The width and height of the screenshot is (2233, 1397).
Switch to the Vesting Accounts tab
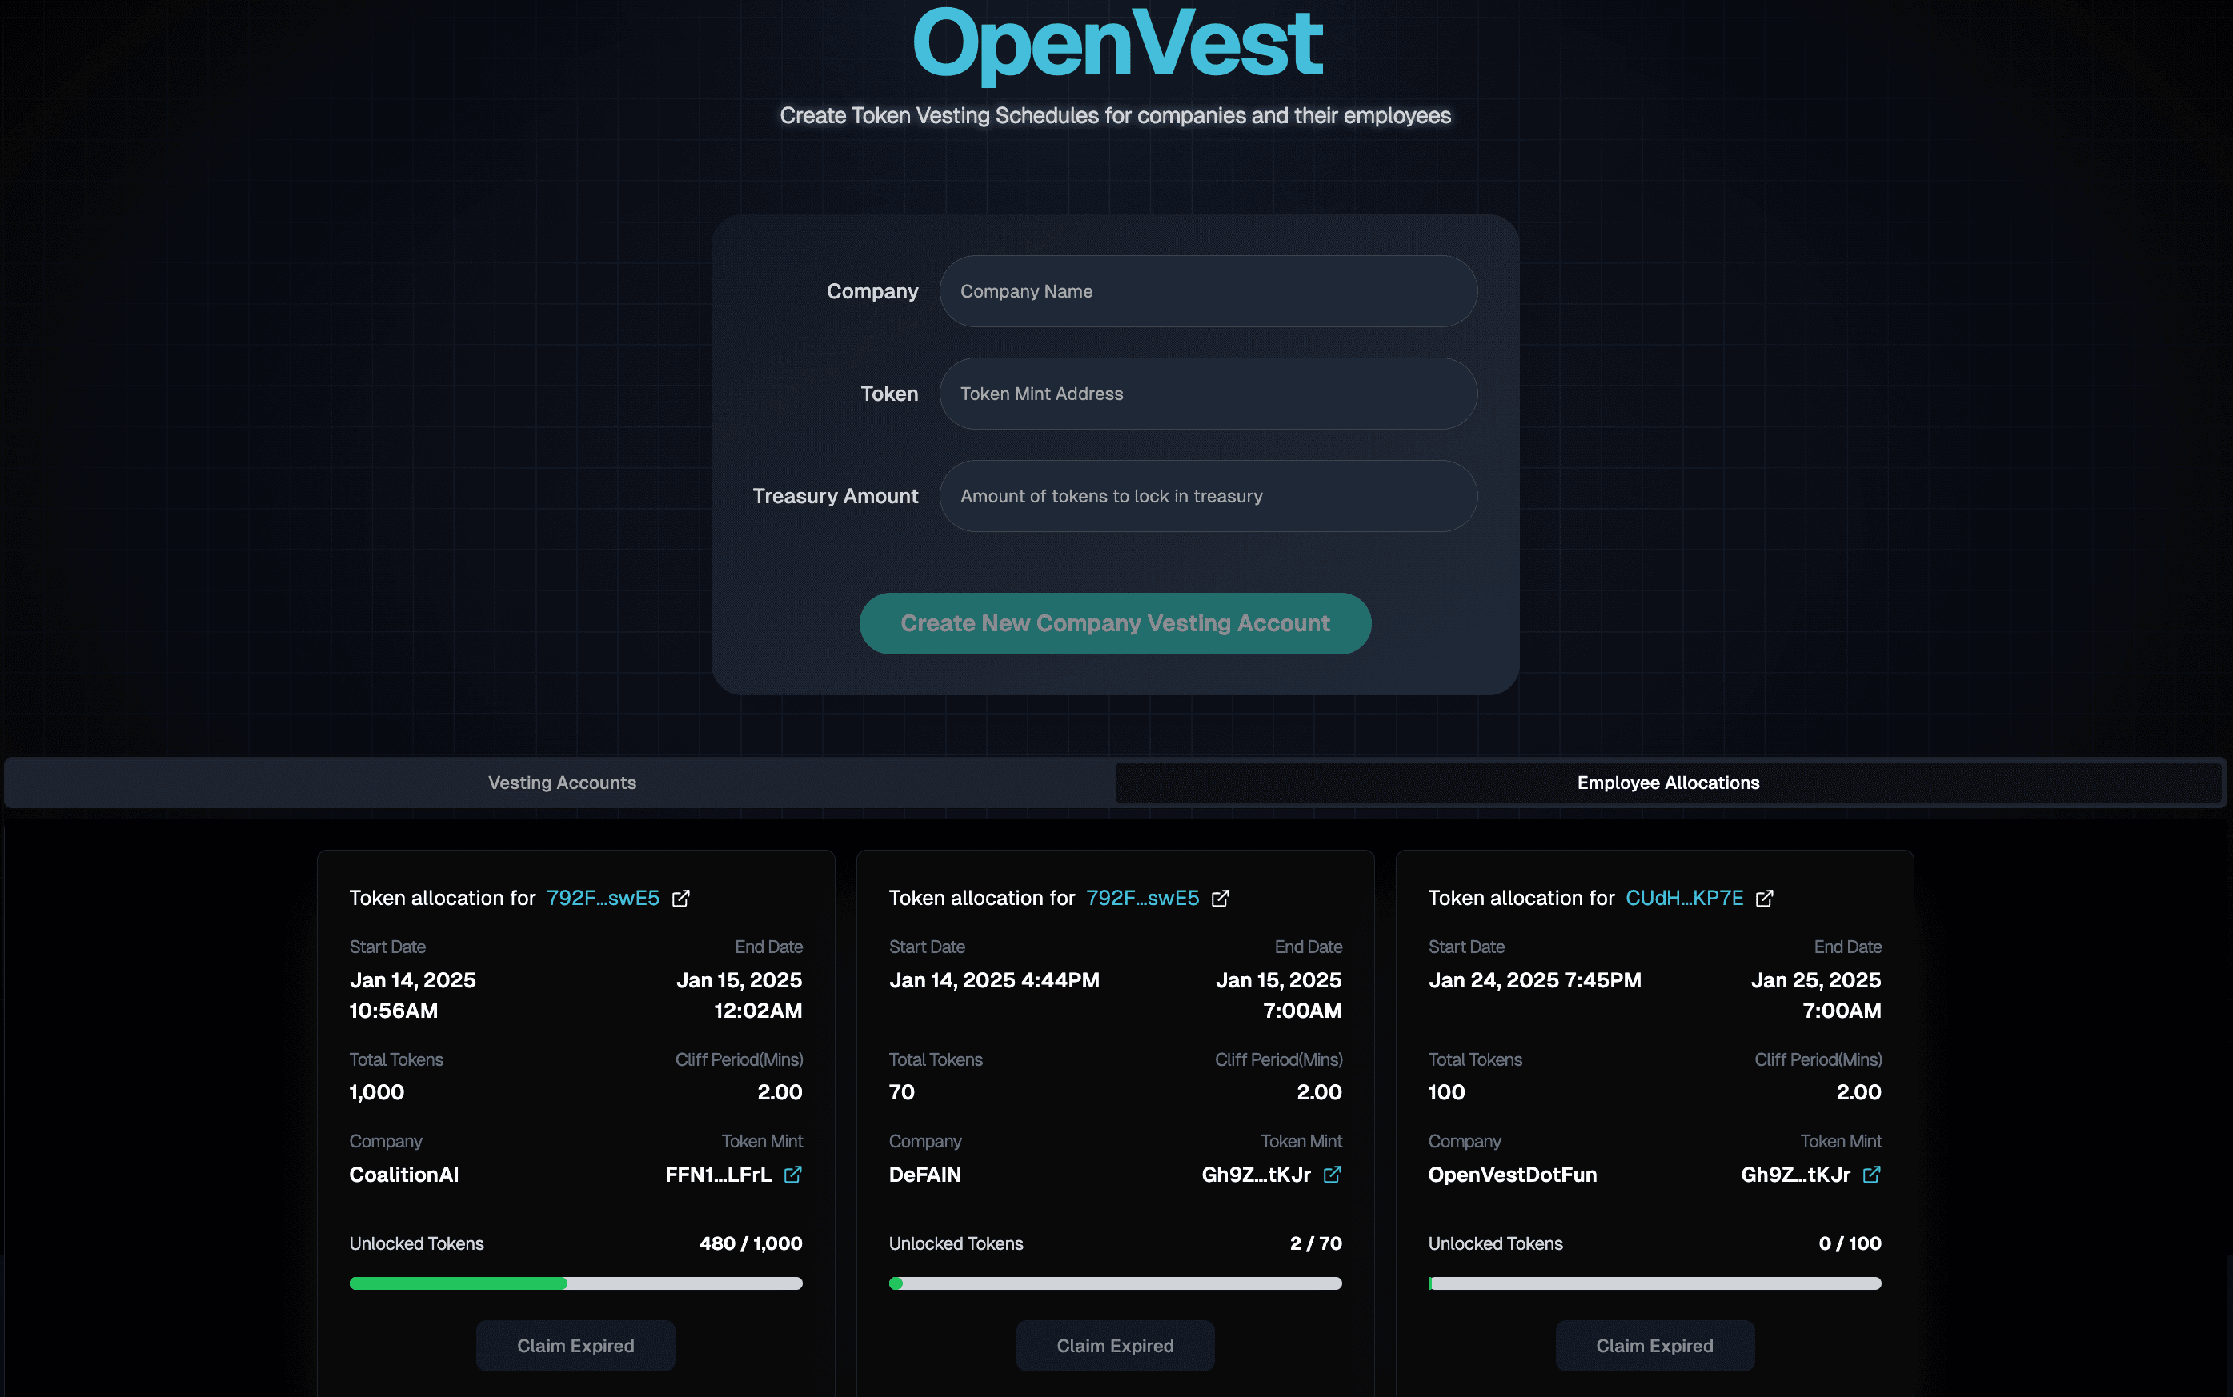pyautogui.click(x=561, y=783)
